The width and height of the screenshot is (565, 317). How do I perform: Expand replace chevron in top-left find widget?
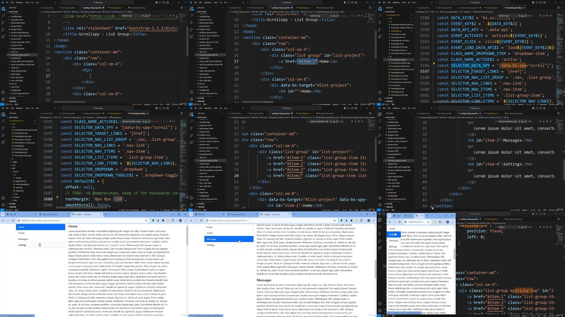[x=121, y=16]
